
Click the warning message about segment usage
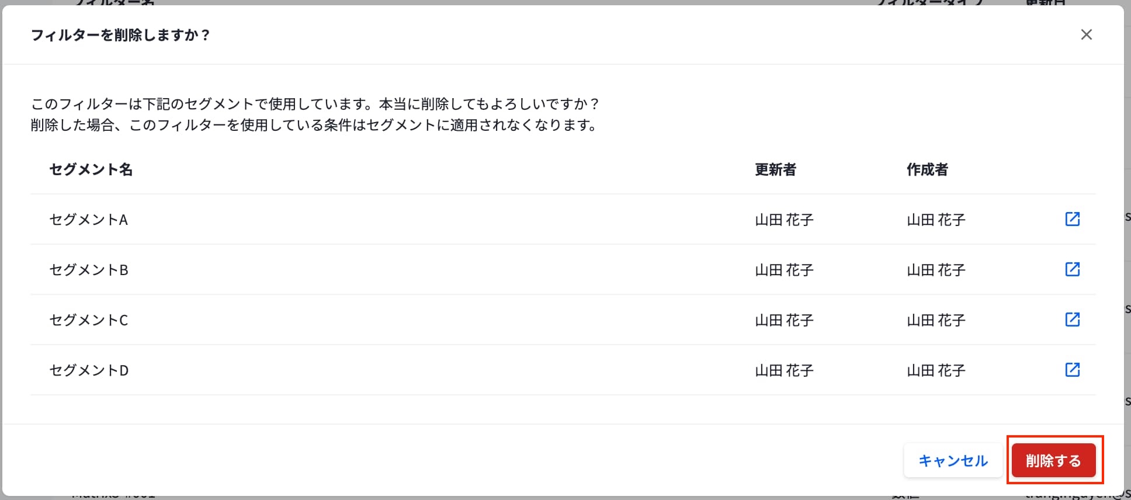click(x=315, y=114)
